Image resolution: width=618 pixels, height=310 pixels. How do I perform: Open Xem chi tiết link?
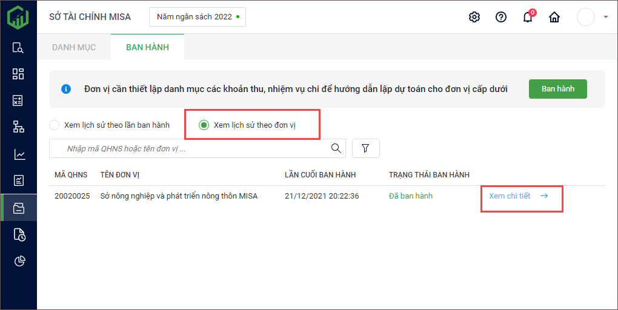510,196
